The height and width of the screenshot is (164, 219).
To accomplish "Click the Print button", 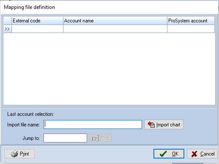I will click(x=19, y=154).
